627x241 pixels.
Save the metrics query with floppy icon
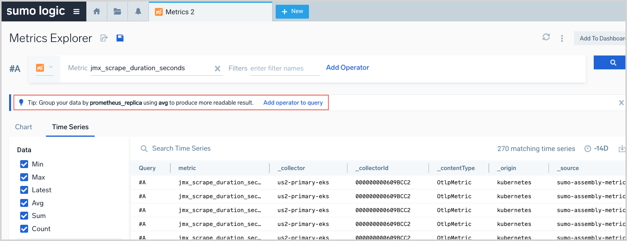(x=120, y=38)
